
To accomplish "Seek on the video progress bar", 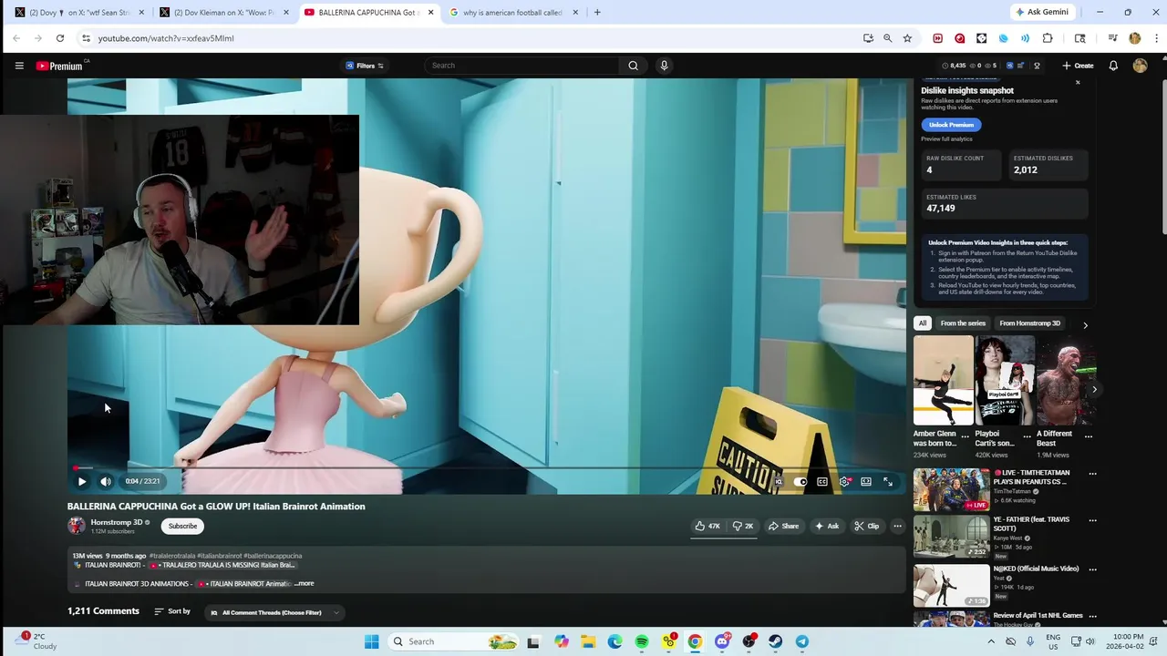I will point(488,467).
